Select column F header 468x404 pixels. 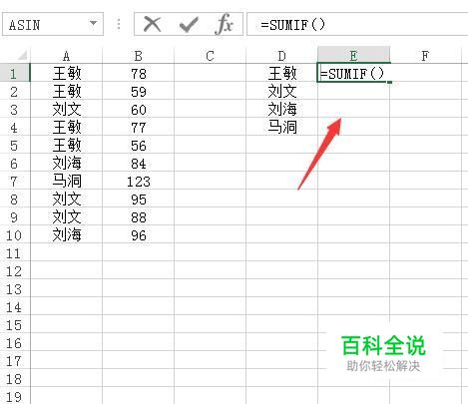pyautogui.click(x=425, y=56)
